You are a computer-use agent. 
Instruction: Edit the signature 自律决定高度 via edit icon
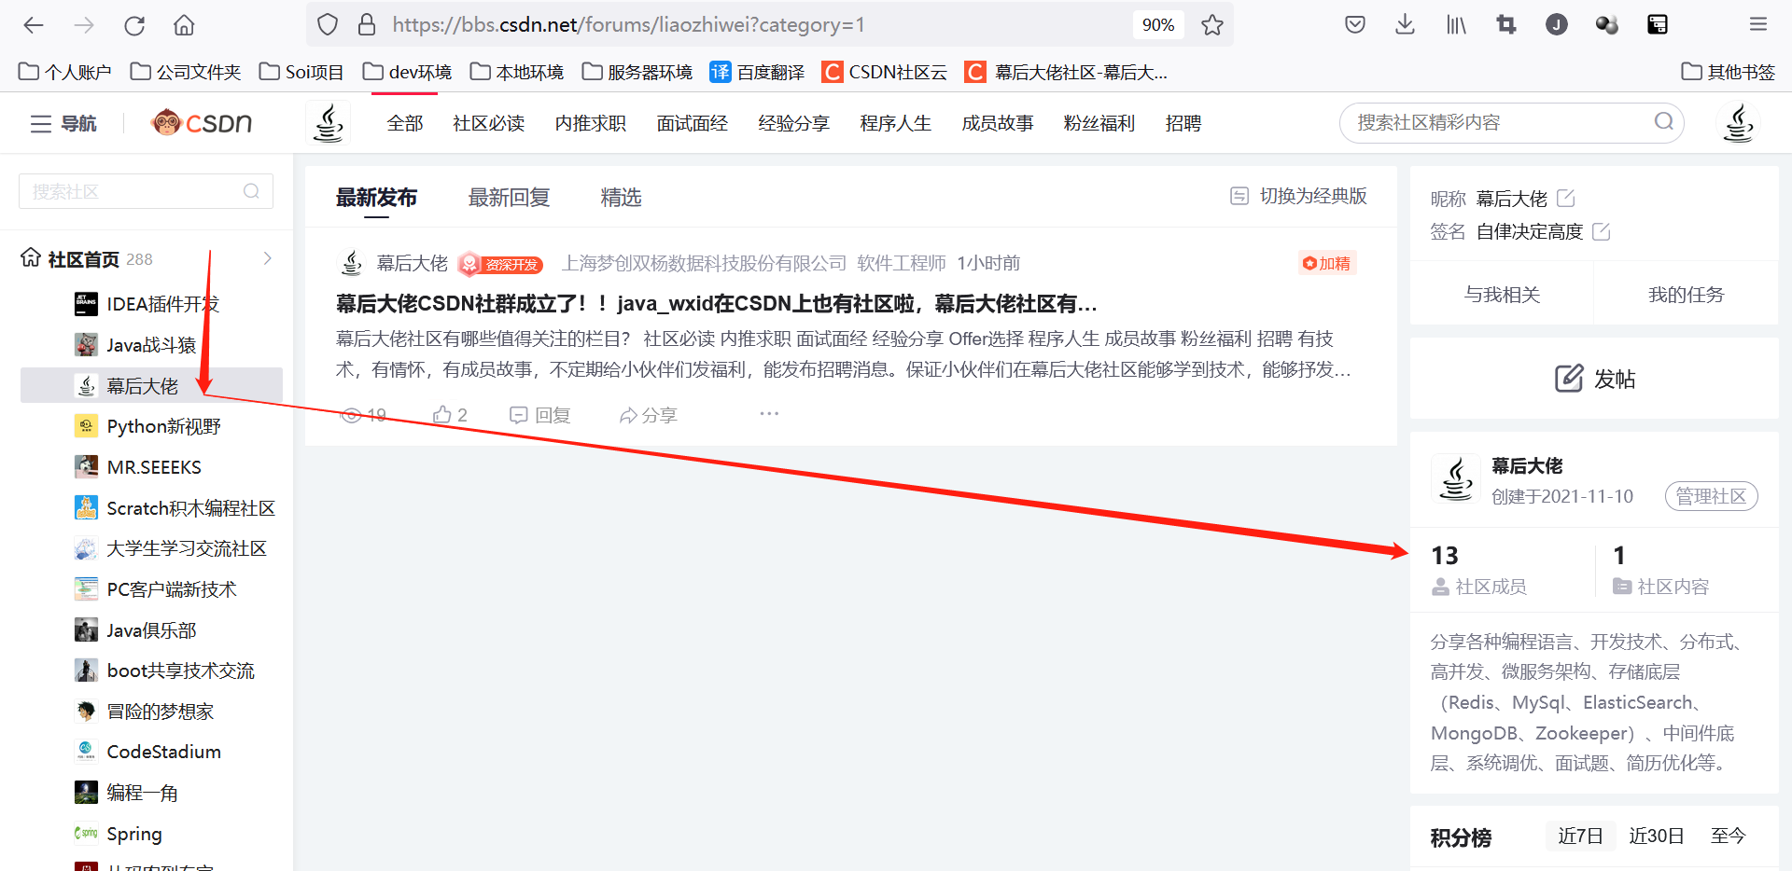pyautogui.click(x=1602, y=231)
